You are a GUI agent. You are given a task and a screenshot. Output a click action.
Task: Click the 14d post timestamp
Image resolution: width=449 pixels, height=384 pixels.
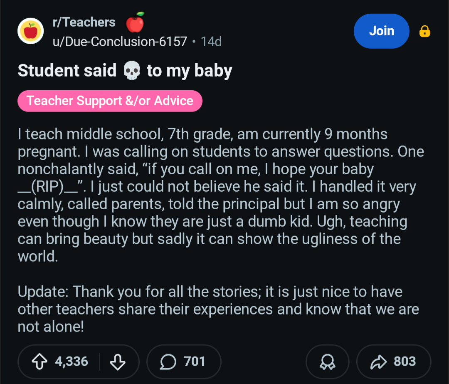(x=211, y=41)
